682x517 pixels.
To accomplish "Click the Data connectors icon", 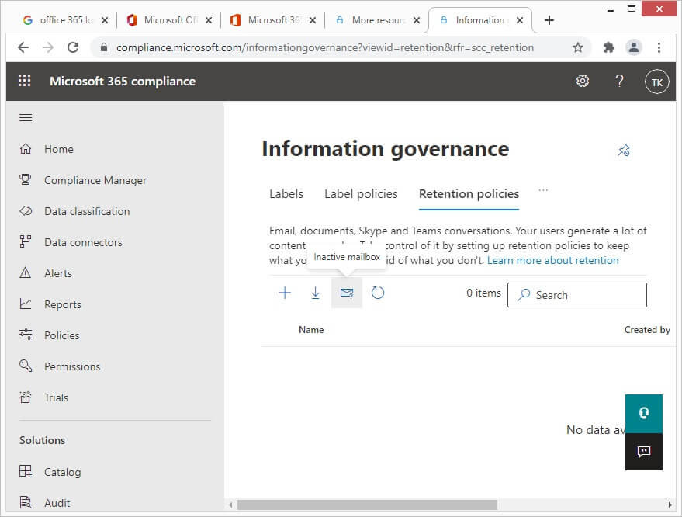I will (x=26, y=242).
